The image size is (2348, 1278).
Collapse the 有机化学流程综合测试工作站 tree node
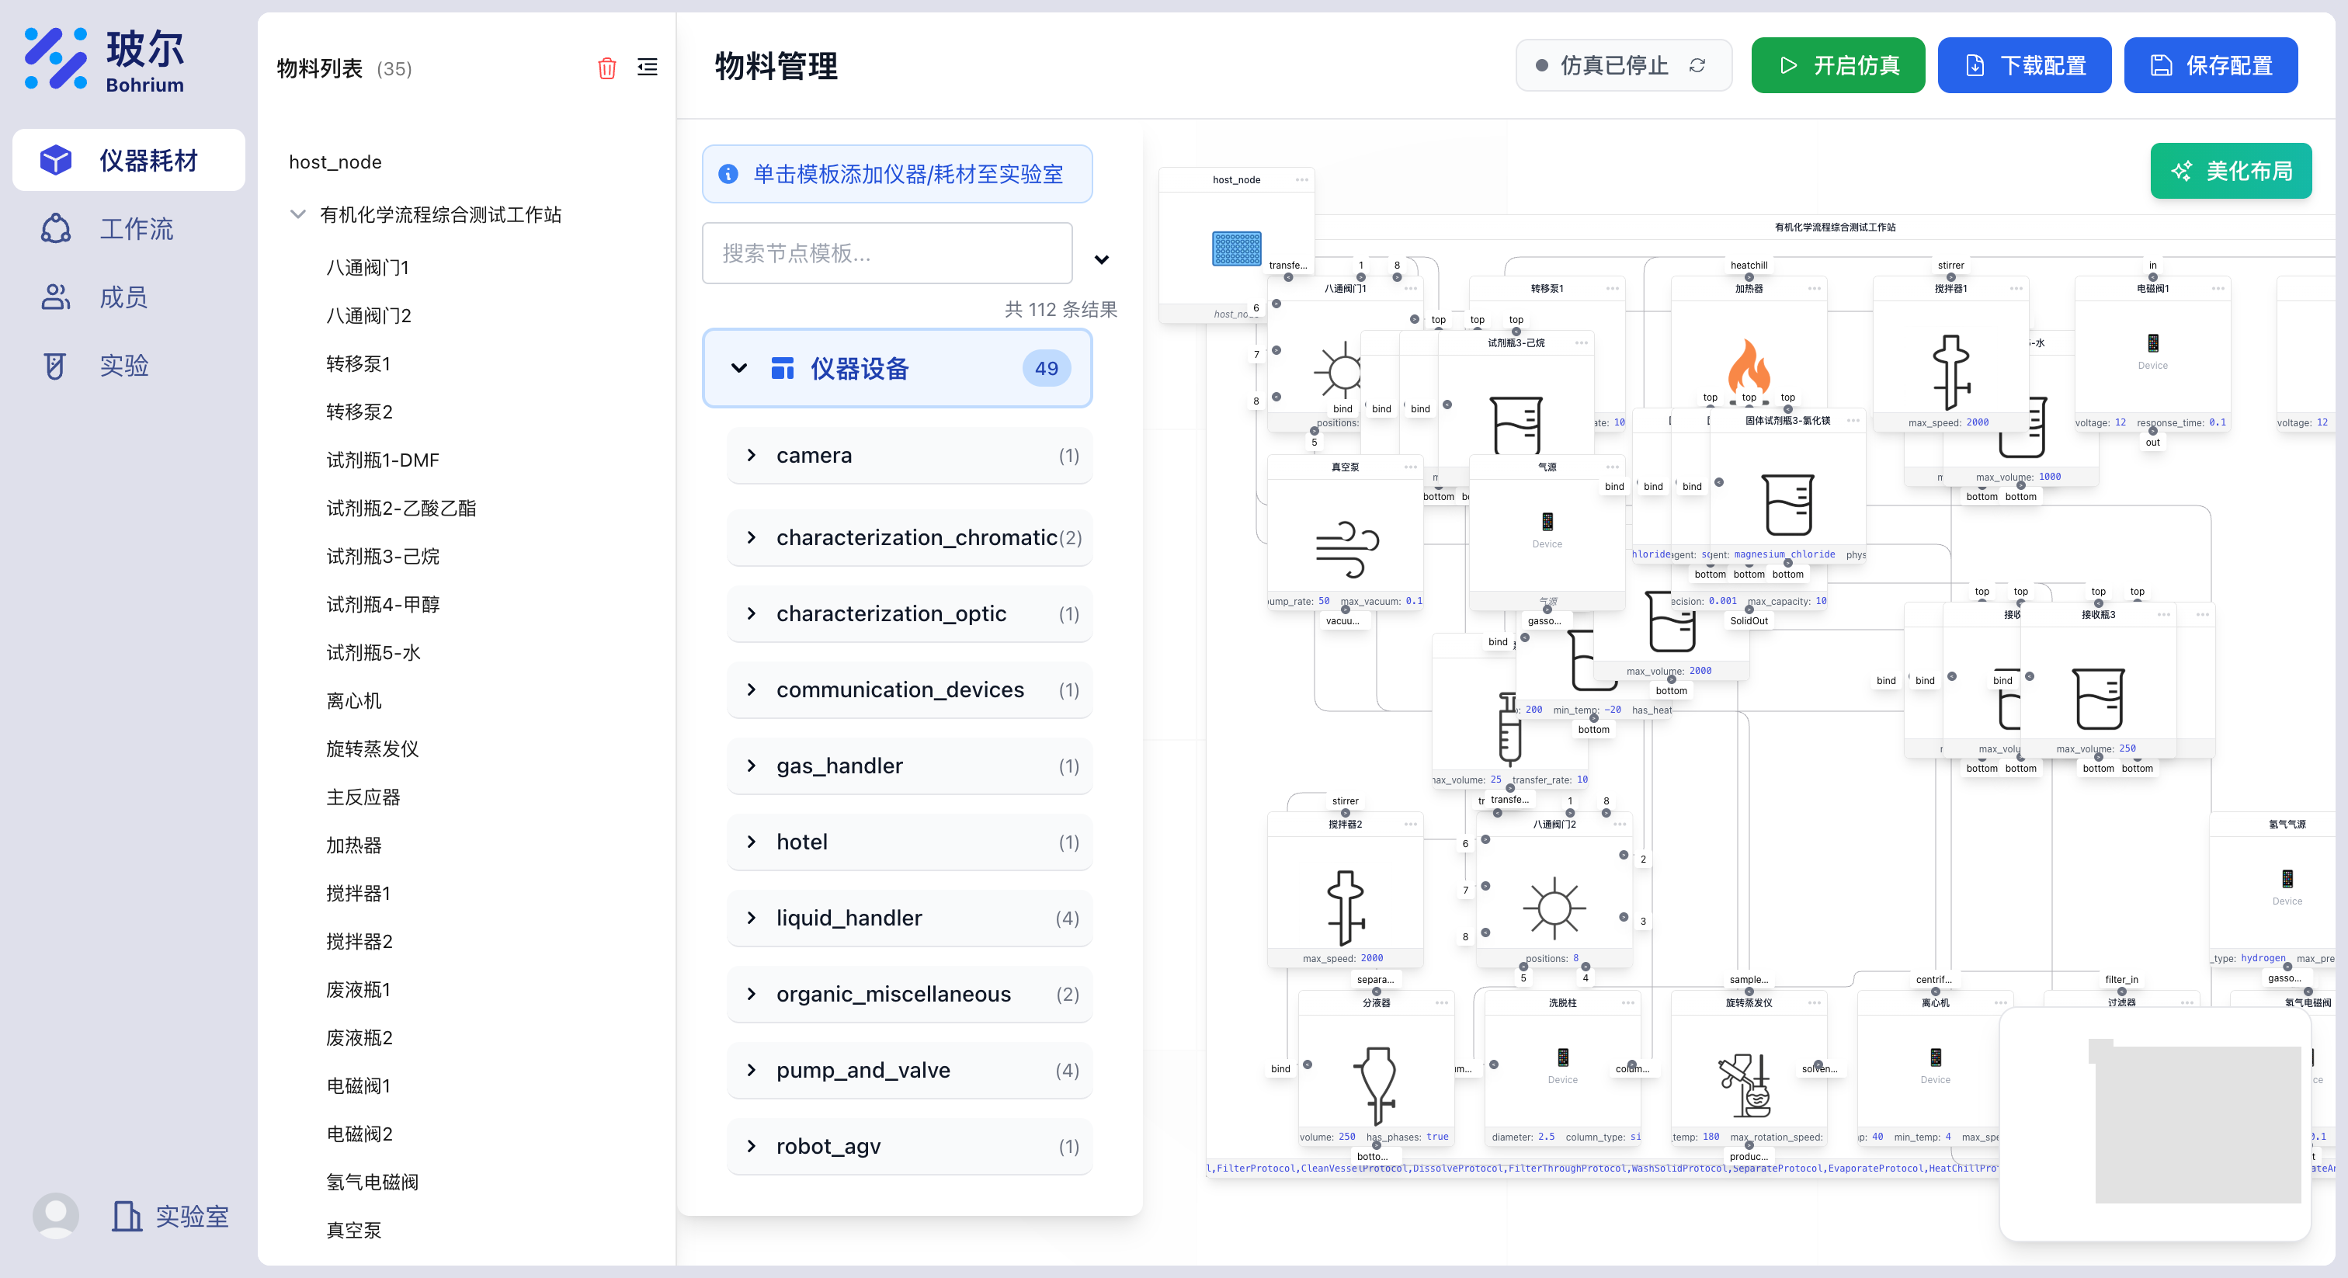298,214
